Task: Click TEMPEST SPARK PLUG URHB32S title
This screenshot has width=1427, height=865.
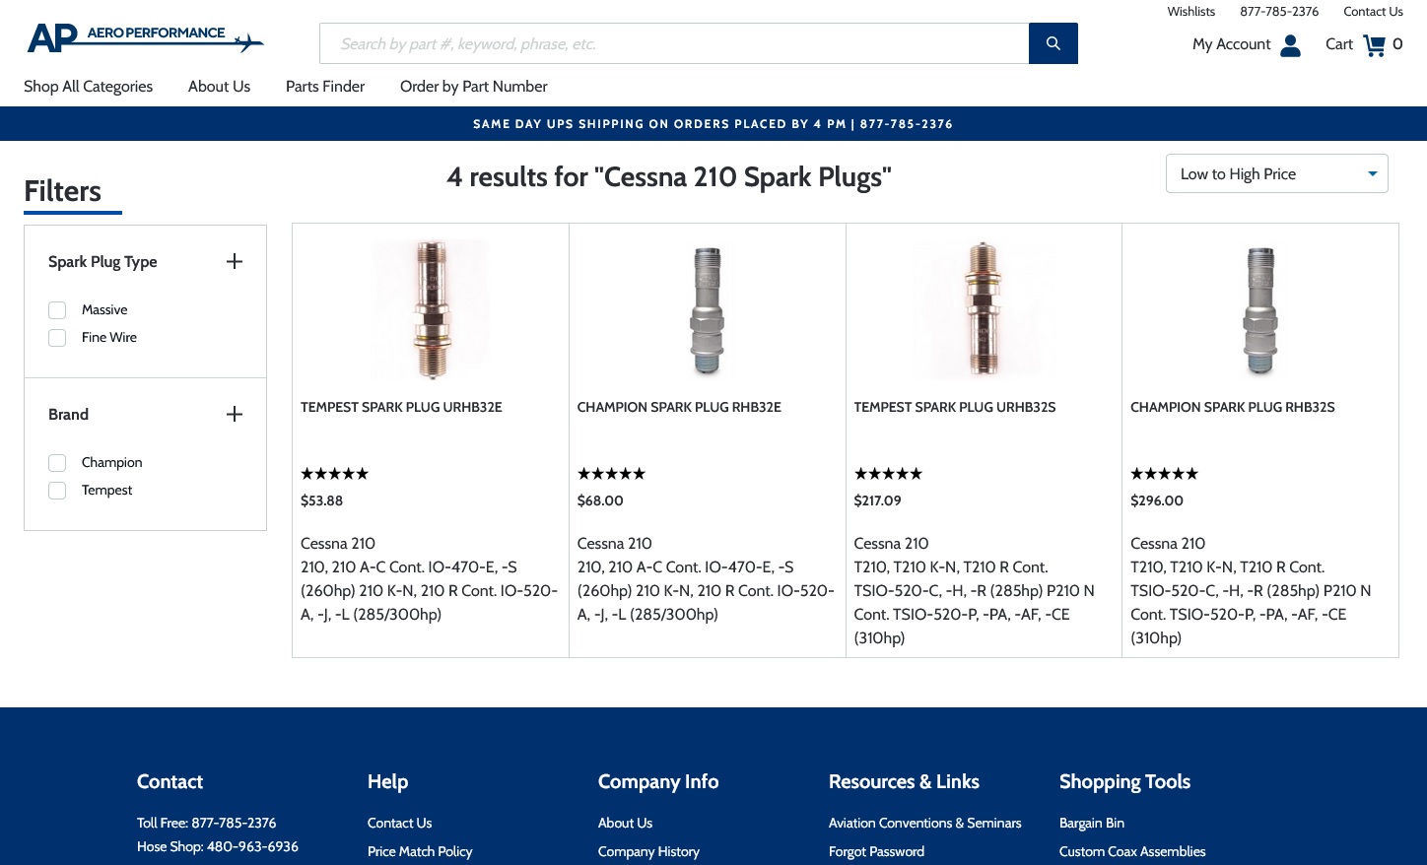Action: coord(955,407)
